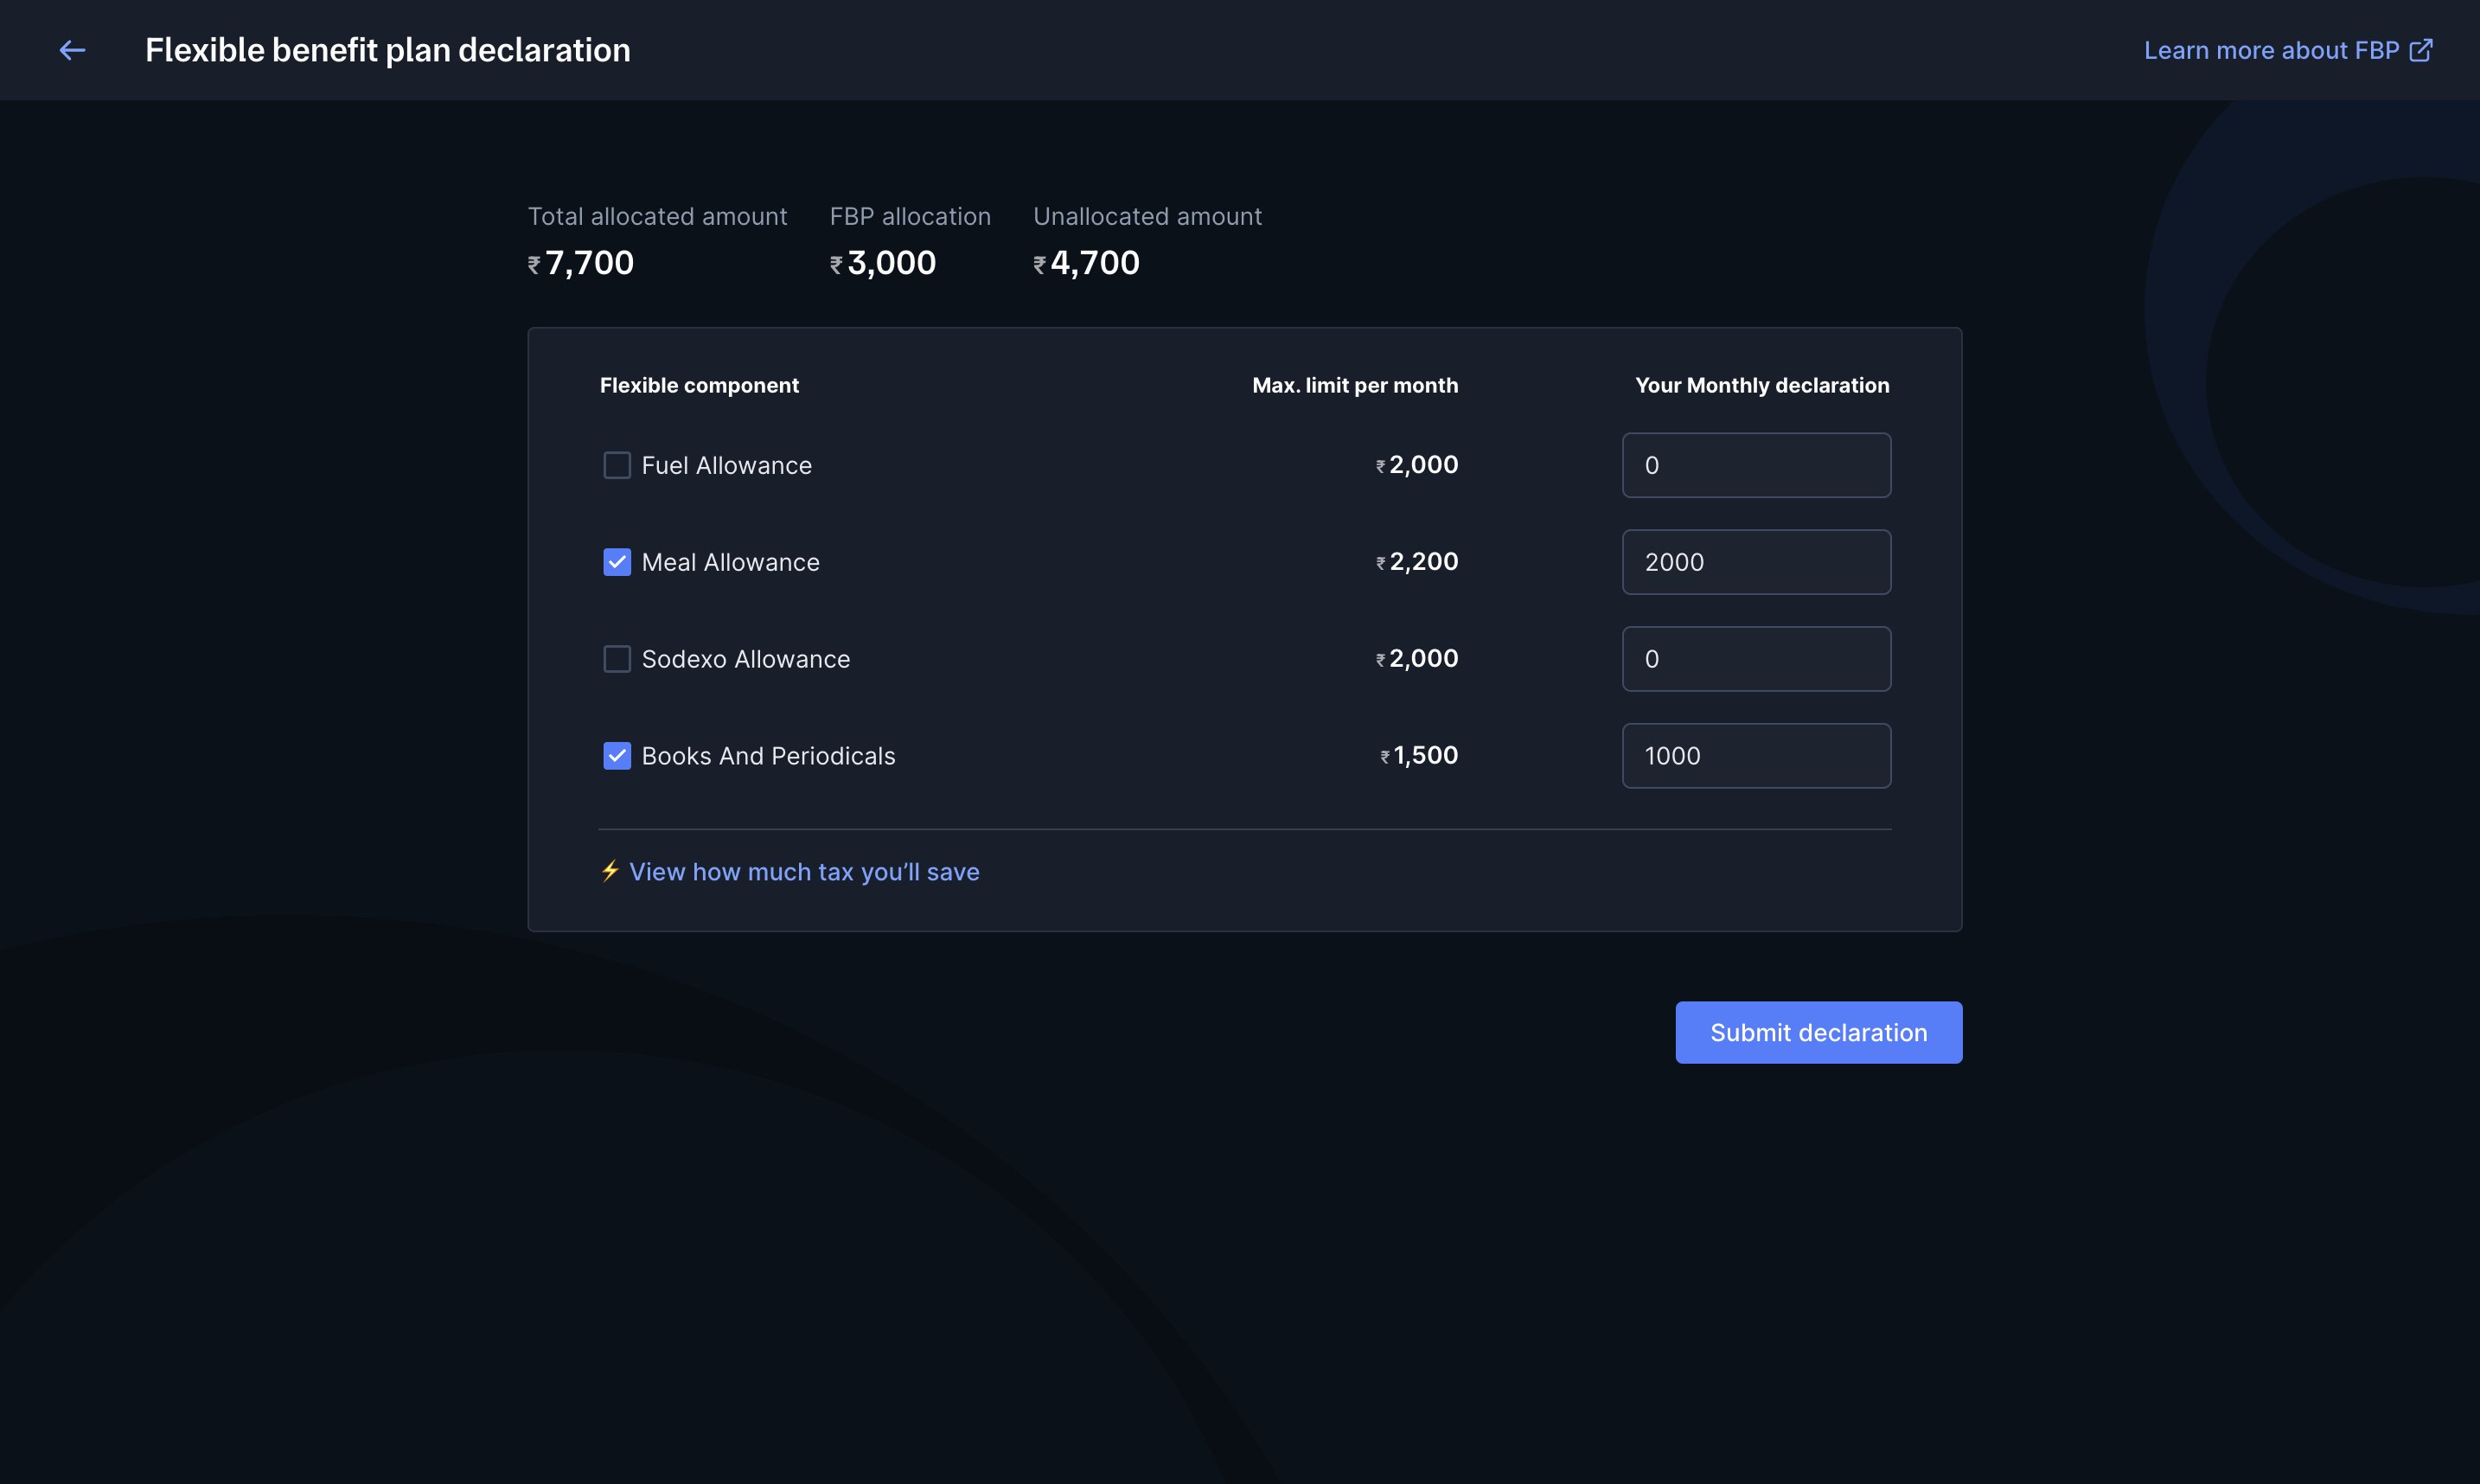2480x1484 pixels.
Task: Click the Books And Periodicals label
Action: pos(769,756)
